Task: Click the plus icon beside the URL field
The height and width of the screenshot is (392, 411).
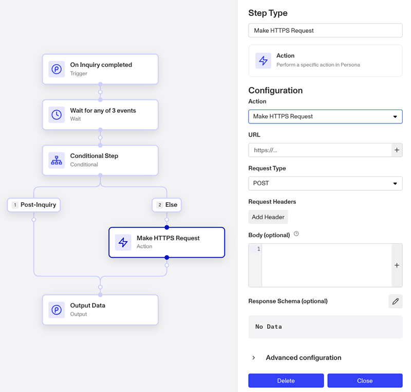Action: click(x=397, y=150)
